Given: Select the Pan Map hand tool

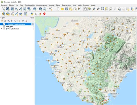Looking at the screenshot, I should tap(86, 9).
